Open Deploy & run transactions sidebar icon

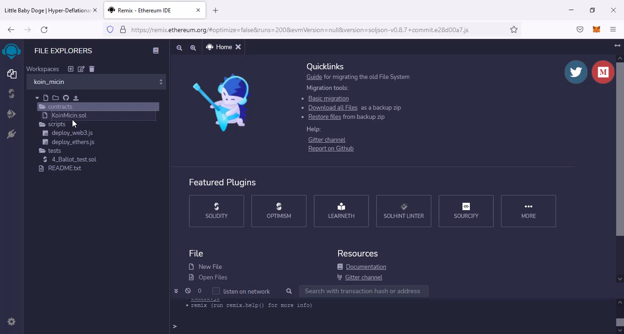pyautogui.click(x=11, y=114)
